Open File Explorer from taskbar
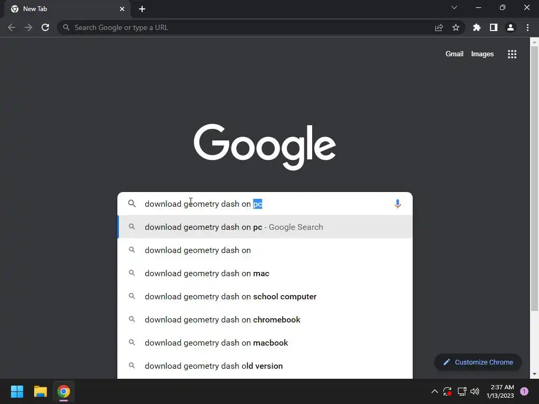 click(x=40, y=391)
